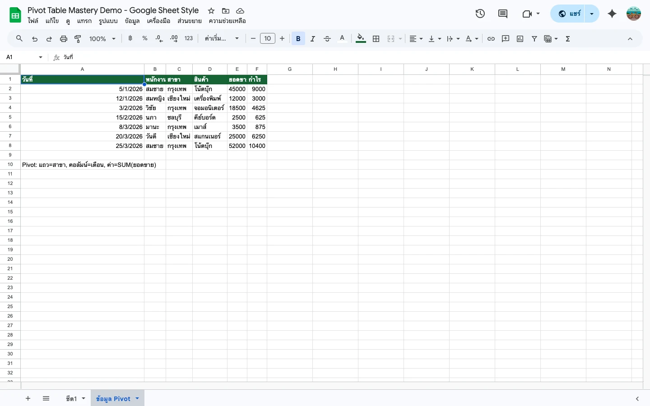Open the functions (Σ) menu

click(568, 39)
